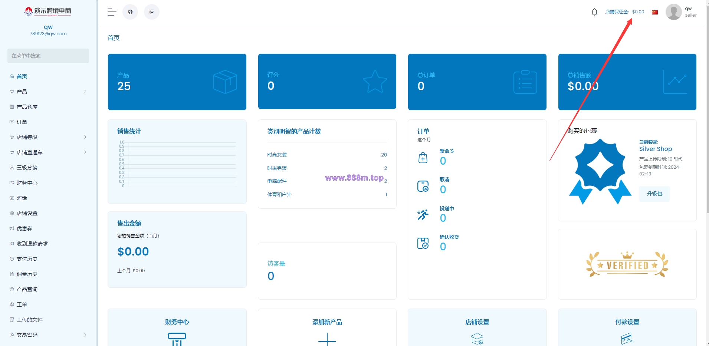
Task: Open the 添加新产品 shortcut card title
Action: tap(327, 322)
